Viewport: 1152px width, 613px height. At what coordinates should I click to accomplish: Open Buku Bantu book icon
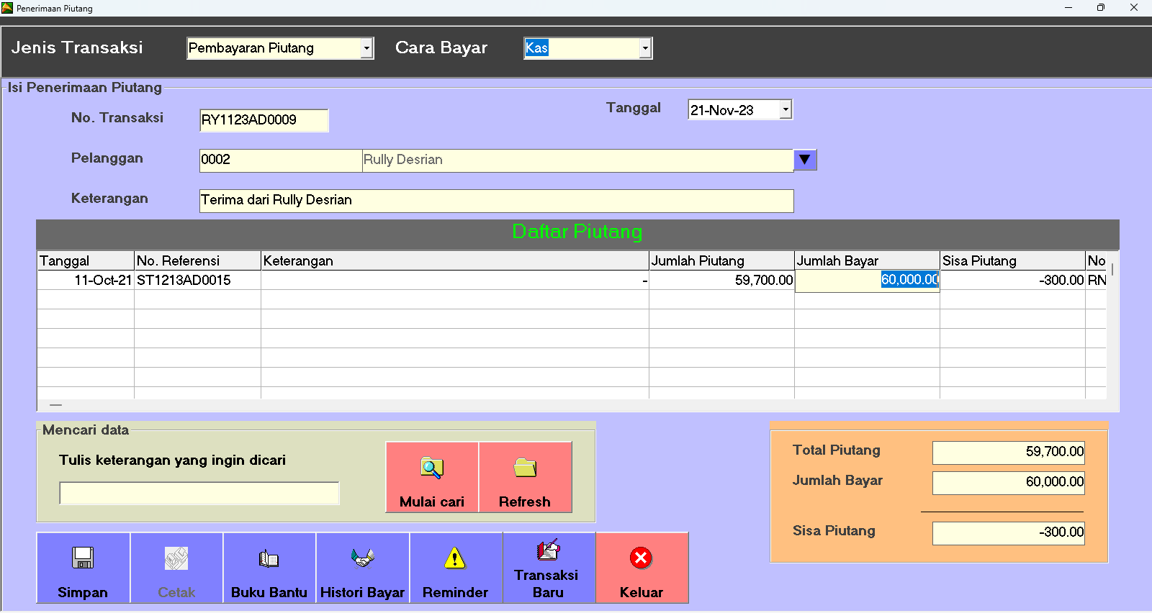tap(269, 558)
